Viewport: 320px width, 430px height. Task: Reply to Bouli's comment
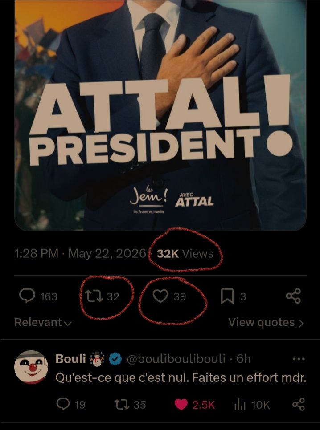click(63, 405)
